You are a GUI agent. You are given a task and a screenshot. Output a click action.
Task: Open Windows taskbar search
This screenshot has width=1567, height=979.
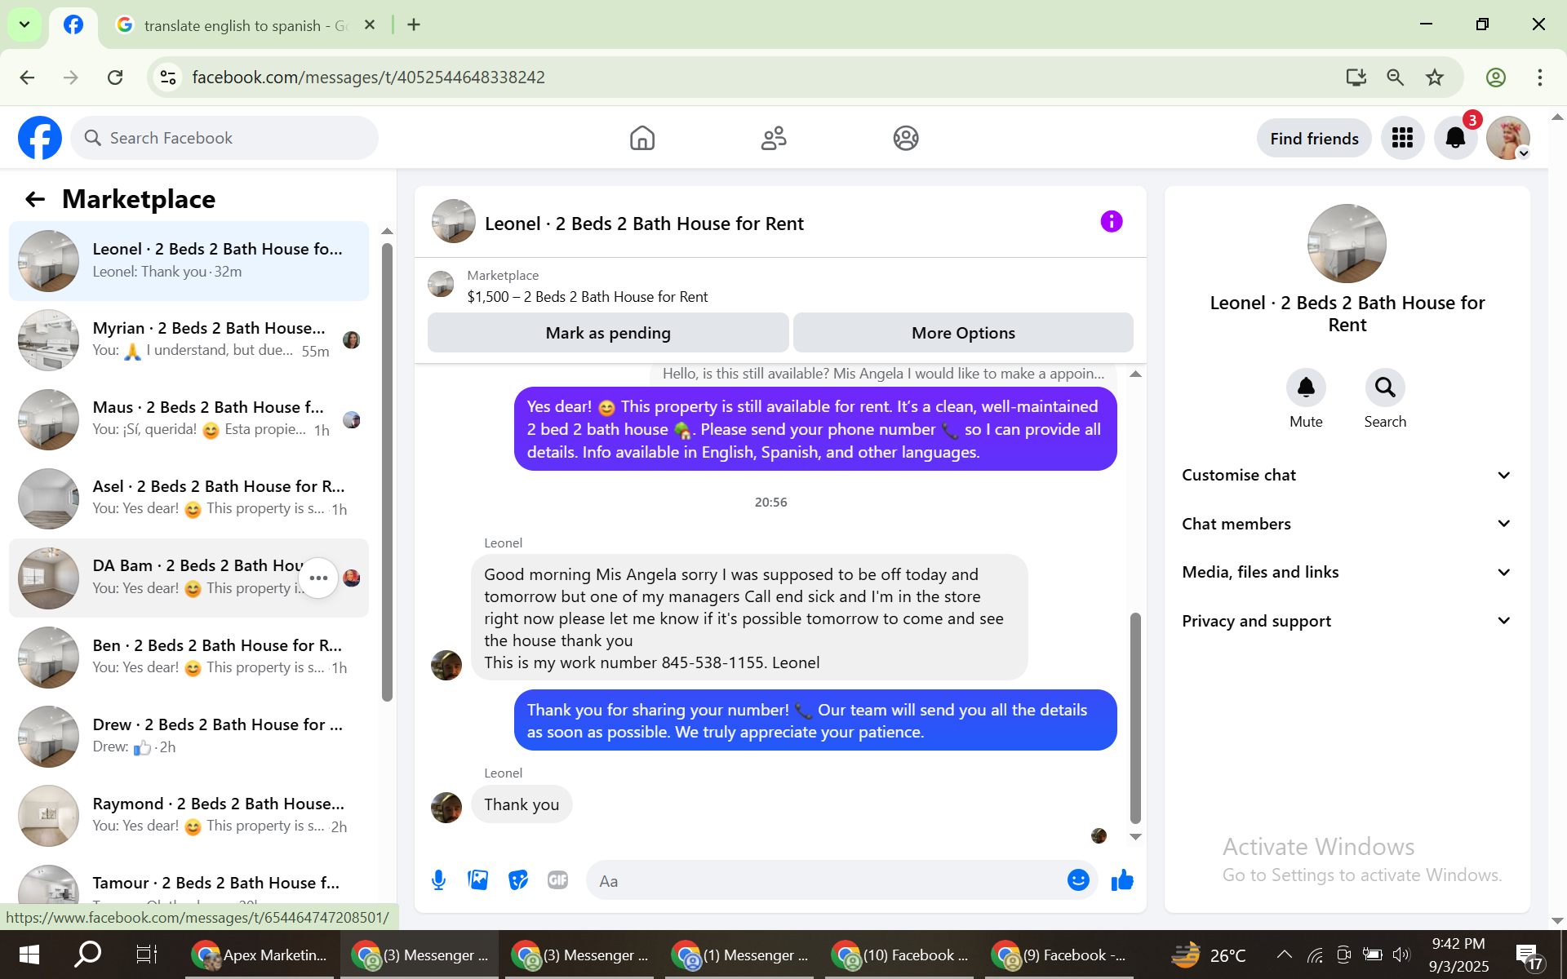coord(87,955)
